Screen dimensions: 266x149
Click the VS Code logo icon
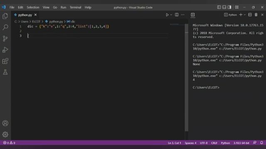click(x=4, y=7)
